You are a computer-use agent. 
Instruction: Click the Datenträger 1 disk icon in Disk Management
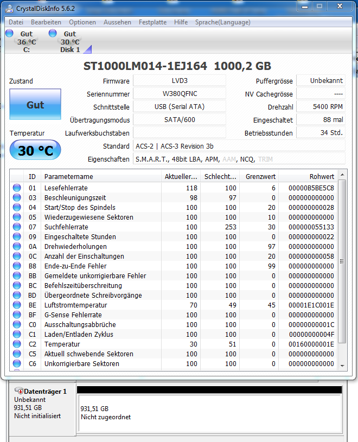(19, 391)
